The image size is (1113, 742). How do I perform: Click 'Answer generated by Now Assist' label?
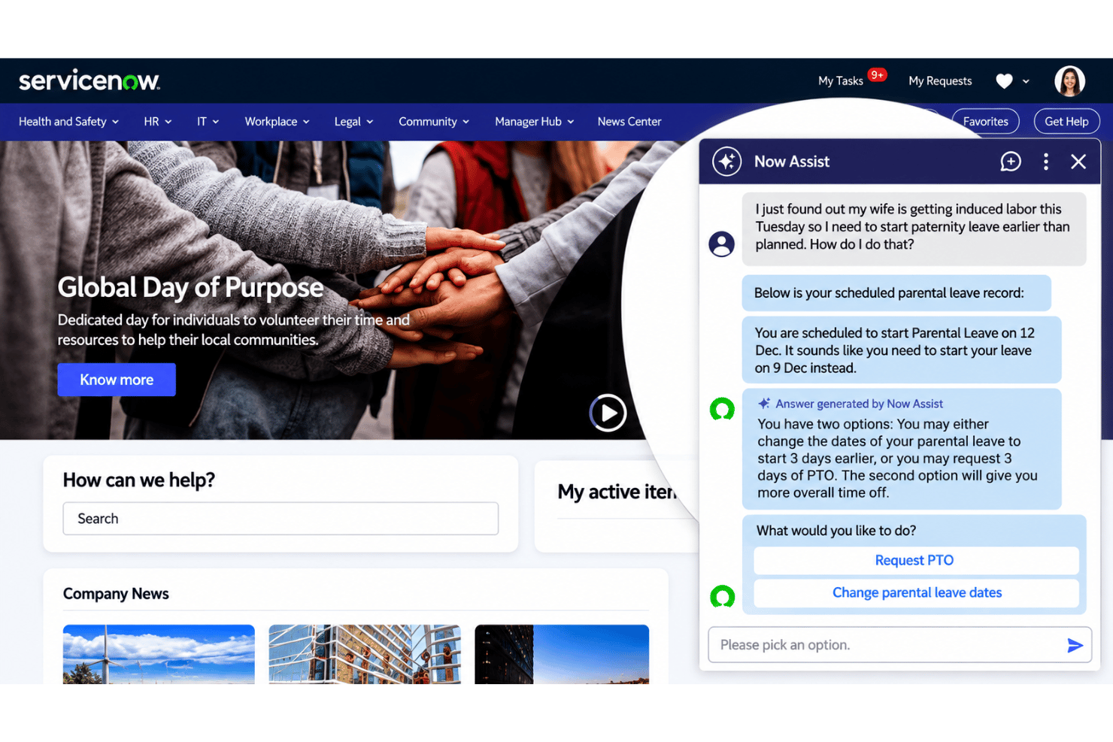859,404
